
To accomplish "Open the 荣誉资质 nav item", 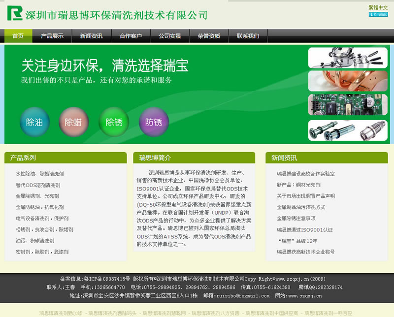I will coord(209,36).
